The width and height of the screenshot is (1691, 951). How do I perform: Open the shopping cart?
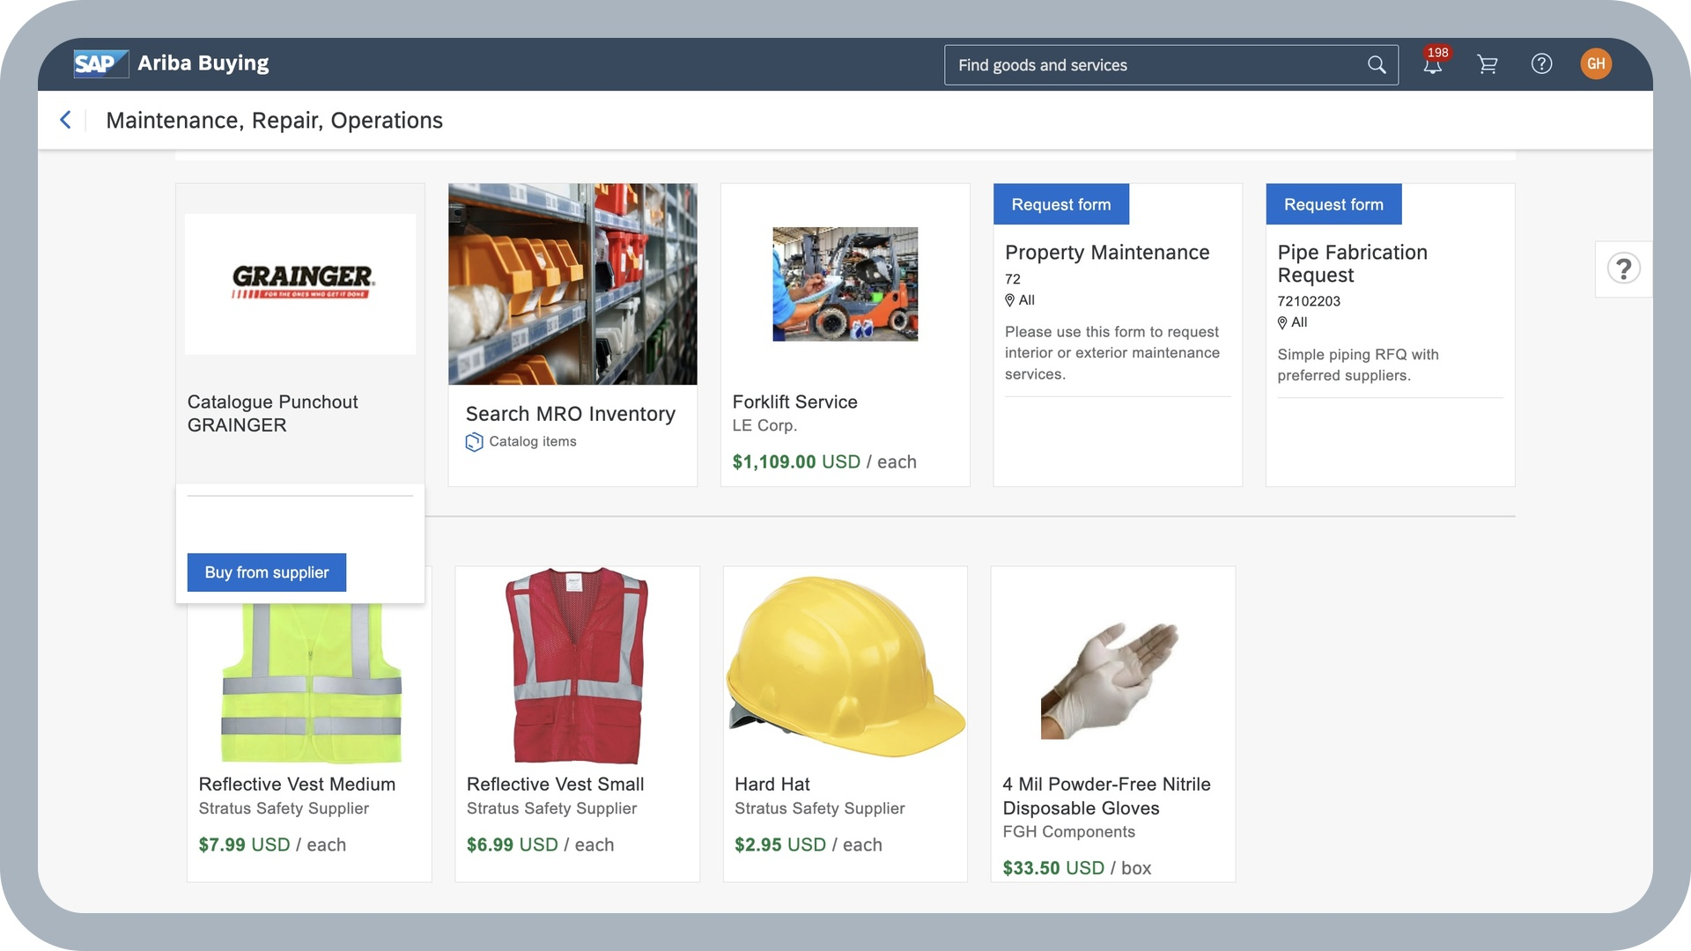coord(1488,64)
